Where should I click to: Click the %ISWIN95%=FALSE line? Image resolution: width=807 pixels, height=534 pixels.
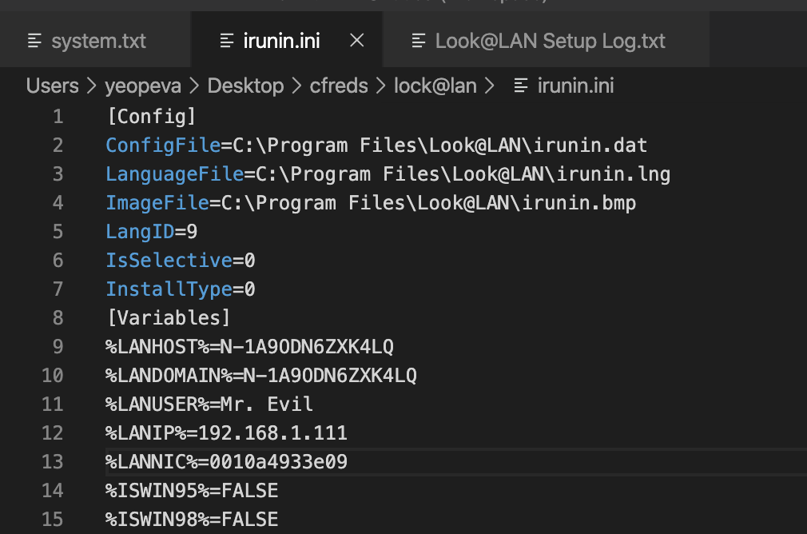click(x=192, y=490)
